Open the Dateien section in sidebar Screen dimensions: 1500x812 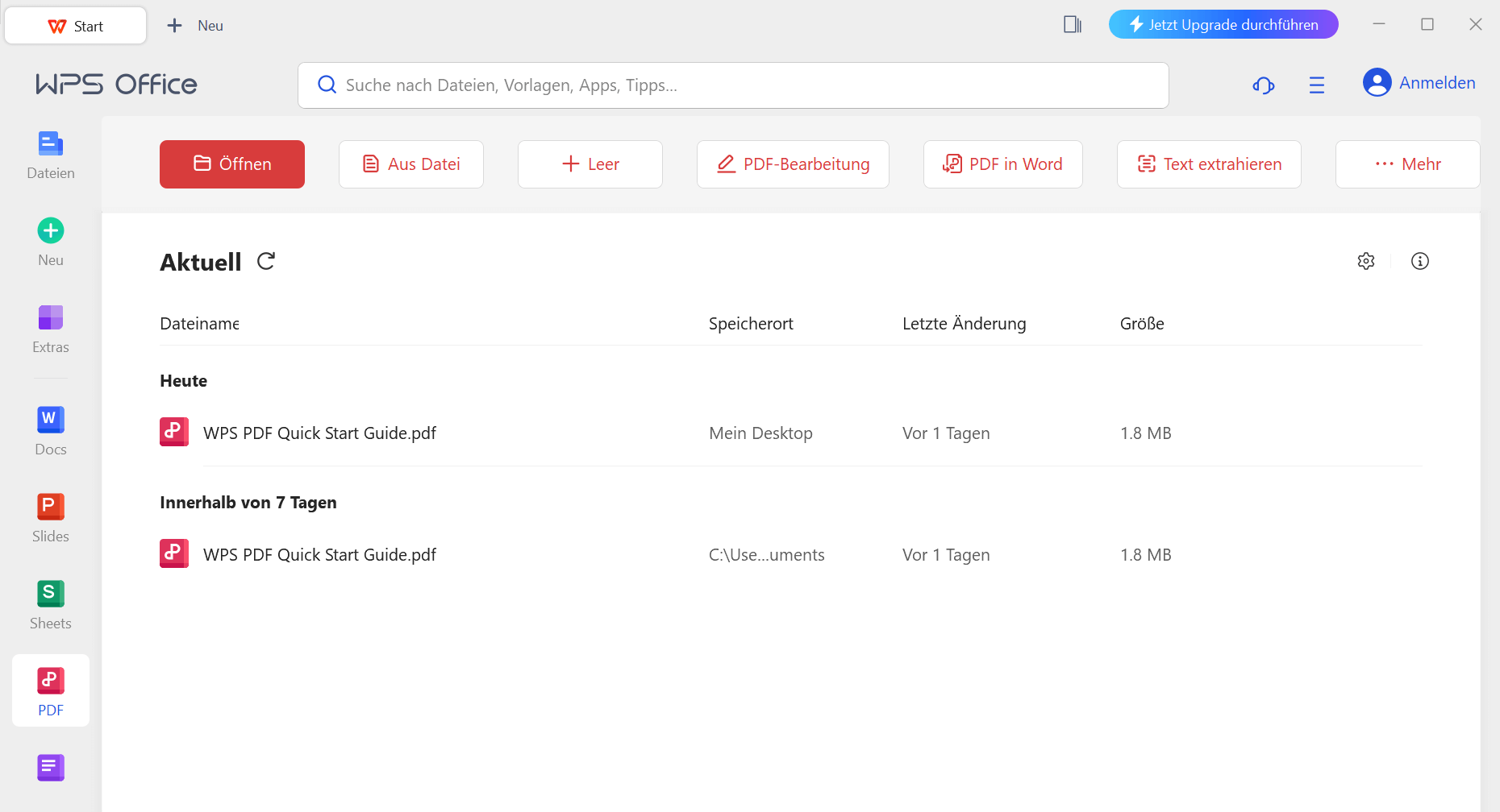click(x=51, y=155)
